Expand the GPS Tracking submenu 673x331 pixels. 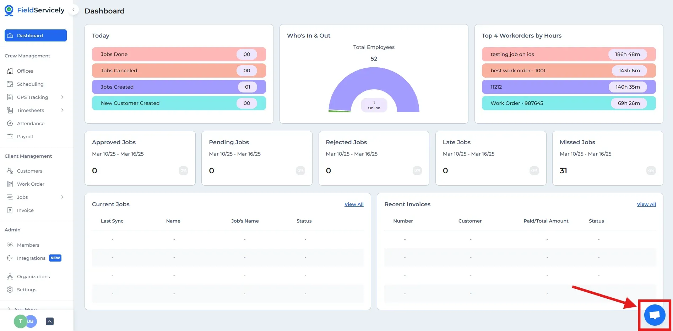63,97
